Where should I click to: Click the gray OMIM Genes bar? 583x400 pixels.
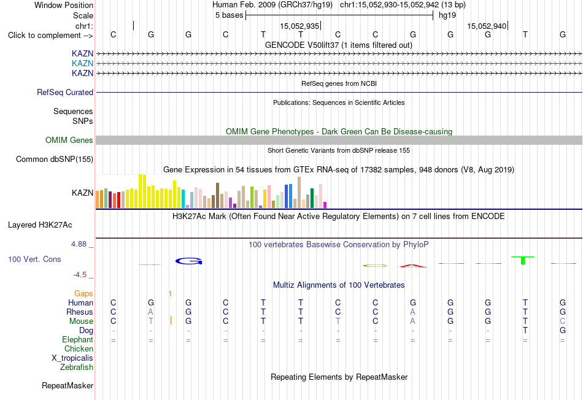tap(339, 140)
